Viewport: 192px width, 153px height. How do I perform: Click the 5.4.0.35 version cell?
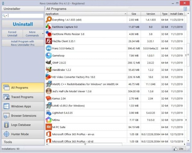[x=151, y=113]
